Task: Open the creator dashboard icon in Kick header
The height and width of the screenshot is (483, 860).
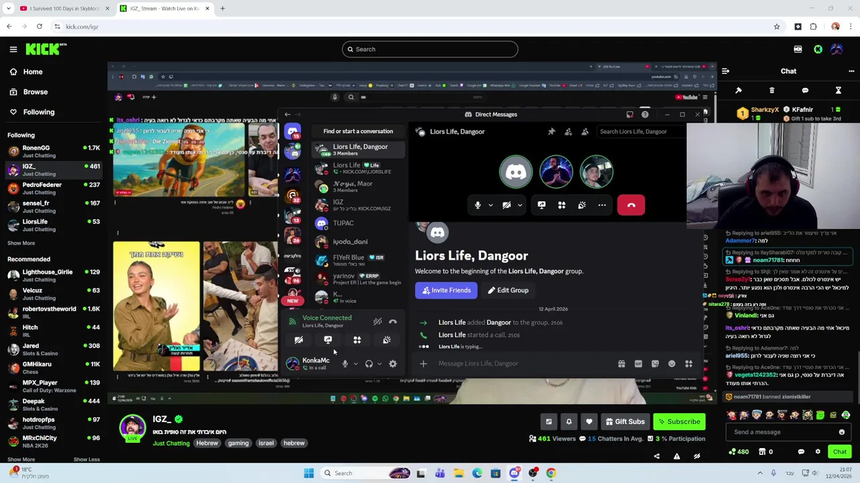Action: tap(798, 49)
